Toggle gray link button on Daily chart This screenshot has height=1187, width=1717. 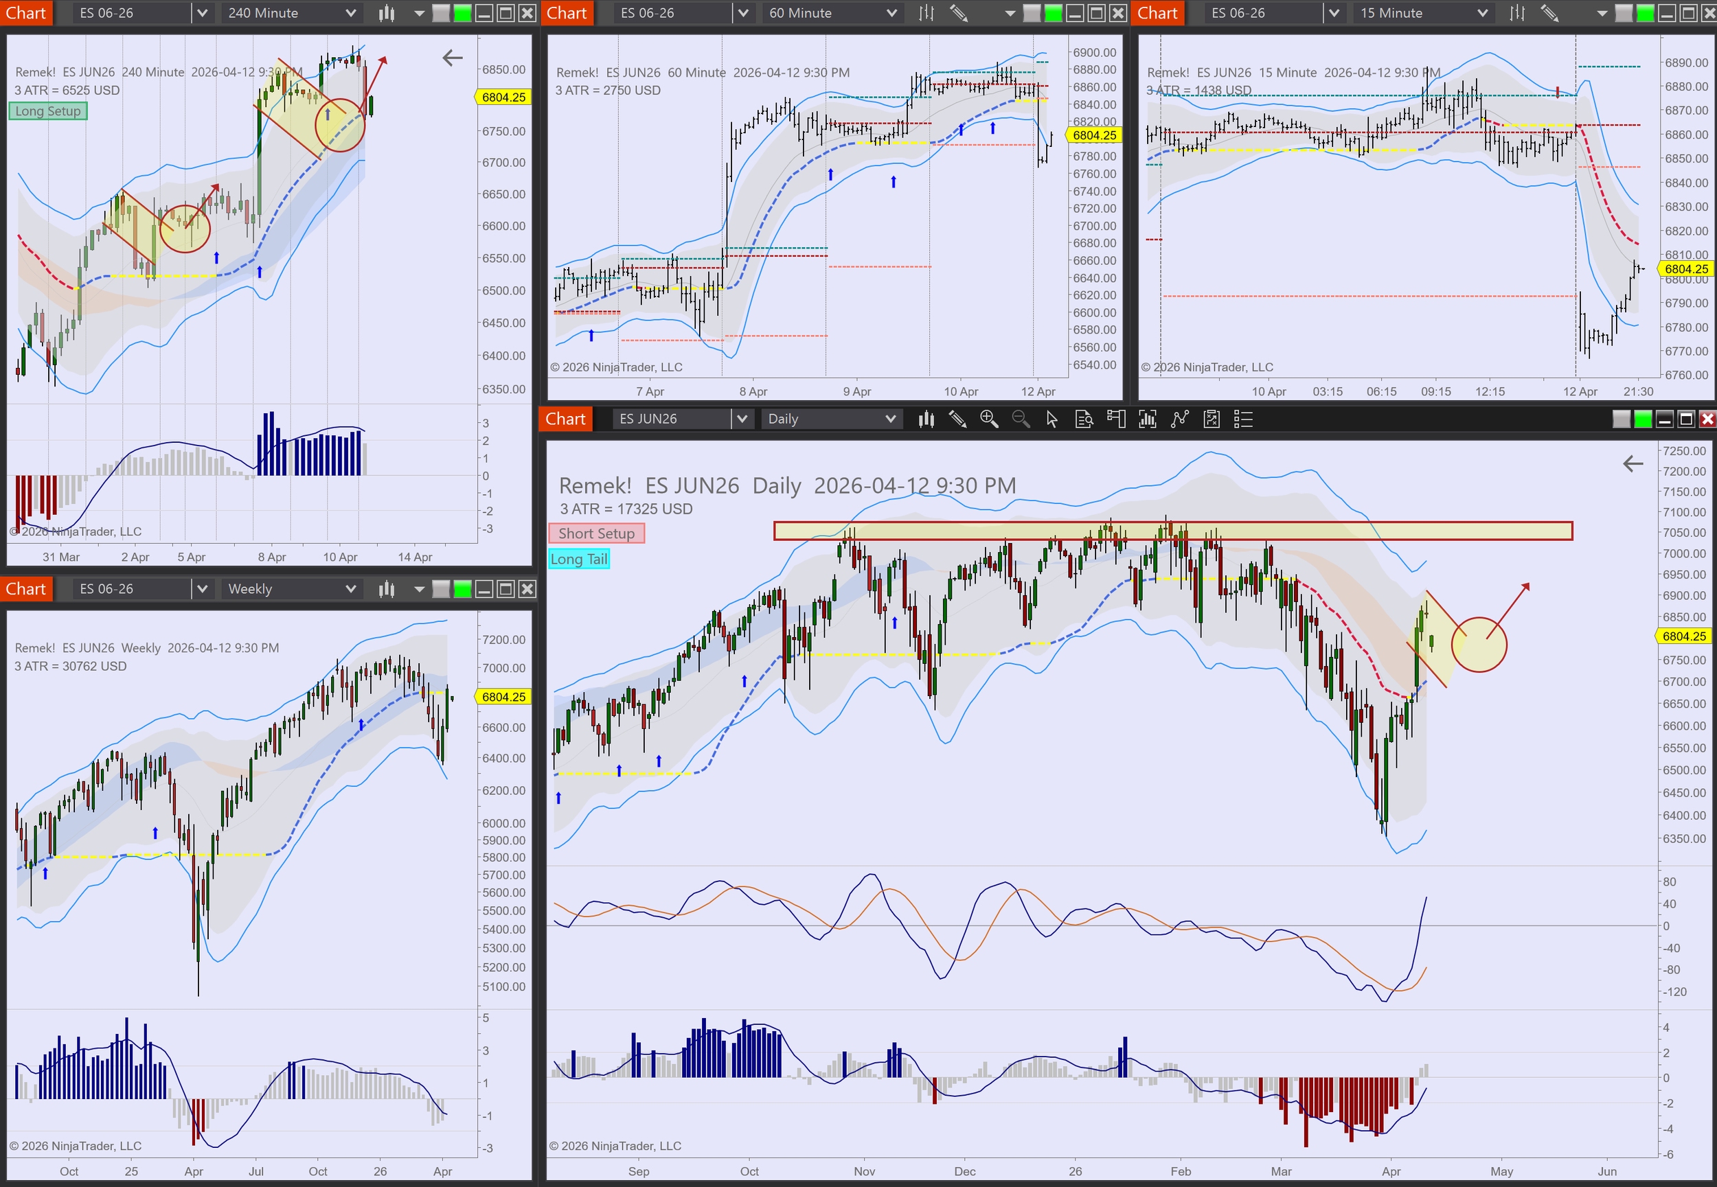click(1621, 419)
